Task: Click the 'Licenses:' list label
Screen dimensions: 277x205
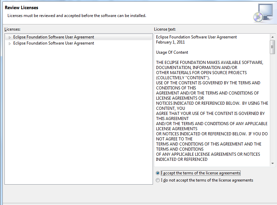Action: coord(13,29)
